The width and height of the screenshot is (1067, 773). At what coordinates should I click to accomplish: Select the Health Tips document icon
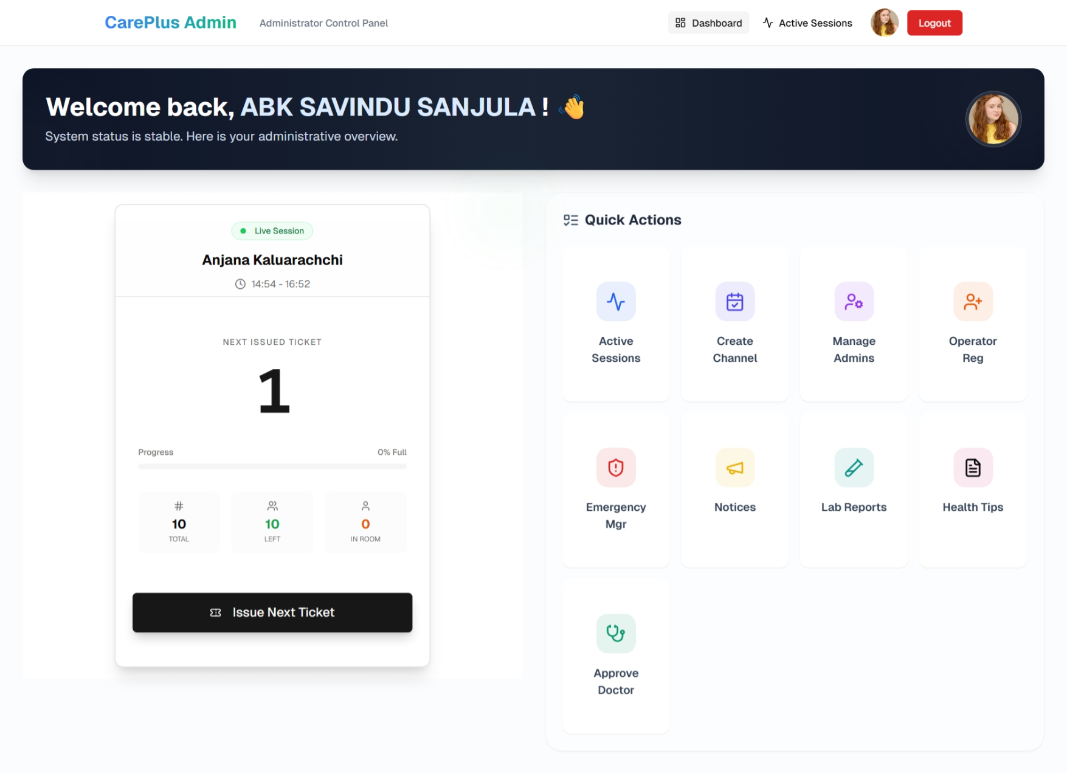coord(972,467)
